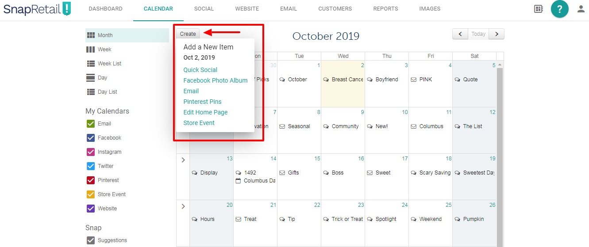Choose the Week List view icon
Image resolution: width=589 pixels, height=247 pixels.
click(x=91, y=63)
